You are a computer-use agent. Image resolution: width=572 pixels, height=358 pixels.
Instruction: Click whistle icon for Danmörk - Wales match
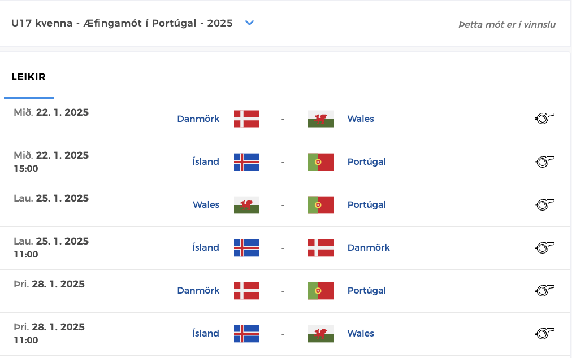click(544, 119)
